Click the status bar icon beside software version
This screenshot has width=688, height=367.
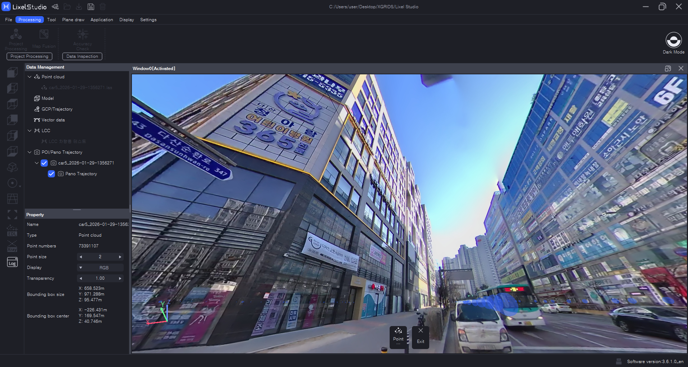coord(619,361)
